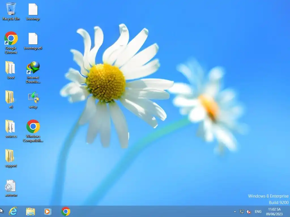The width and height of the screenshot is (290, 217).
Task: Launch the media player taskbar icon
Action: click(48, 211)
